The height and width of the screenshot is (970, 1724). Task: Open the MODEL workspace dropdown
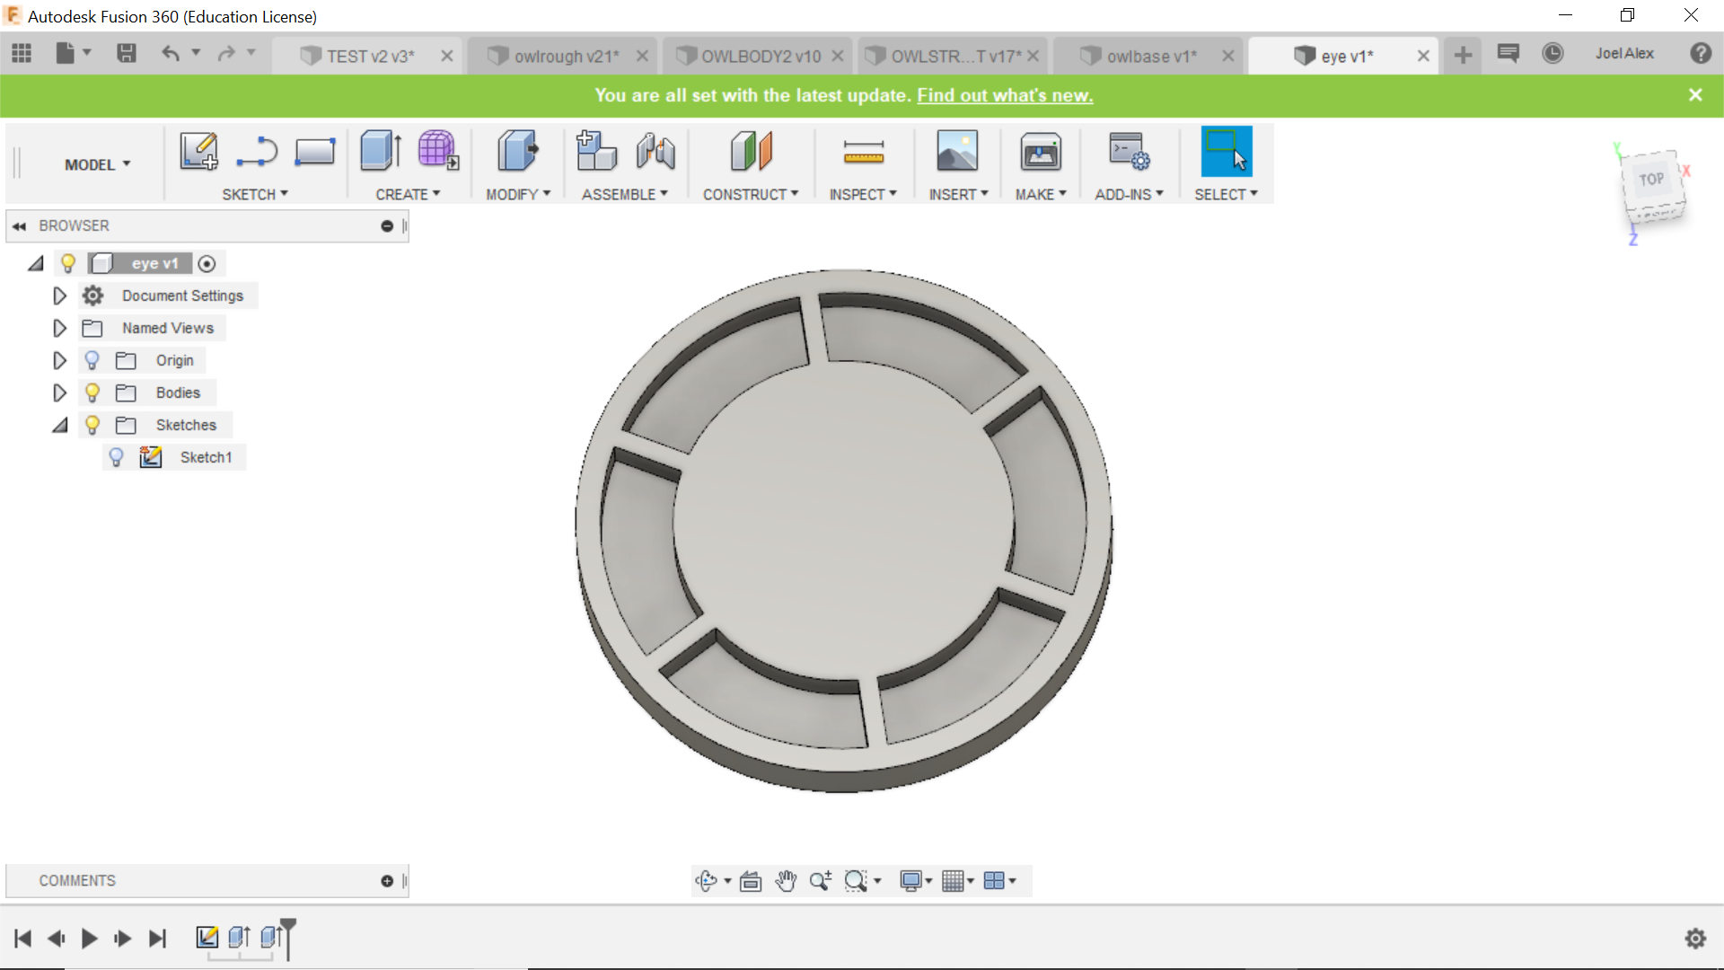click(x=97, y=164)
